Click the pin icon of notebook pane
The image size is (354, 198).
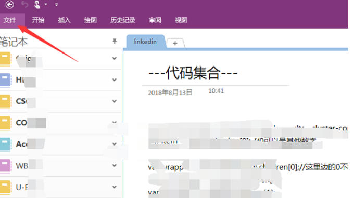(x=115, y=41)
